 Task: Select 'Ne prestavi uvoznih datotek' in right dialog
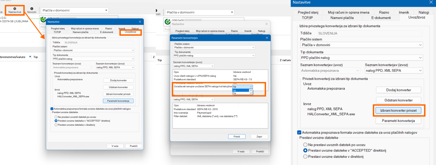pyautogui.click(x=305, y=144)
